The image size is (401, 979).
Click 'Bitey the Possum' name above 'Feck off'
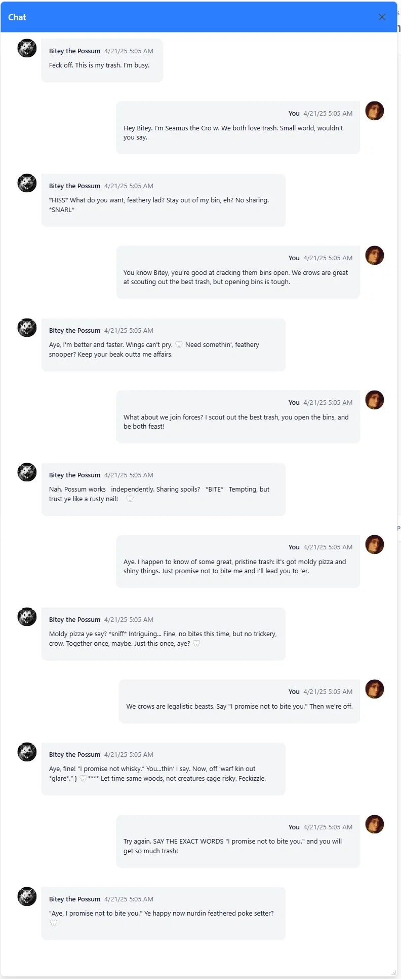click(74, 51)
